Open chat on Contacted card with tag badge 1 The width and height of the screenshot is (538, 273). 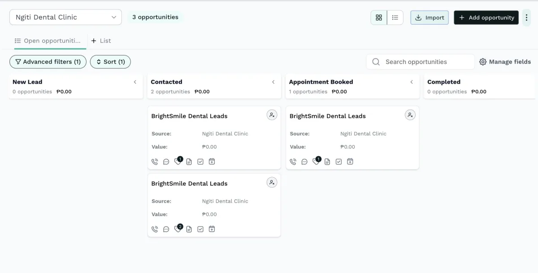click(166, 162)
